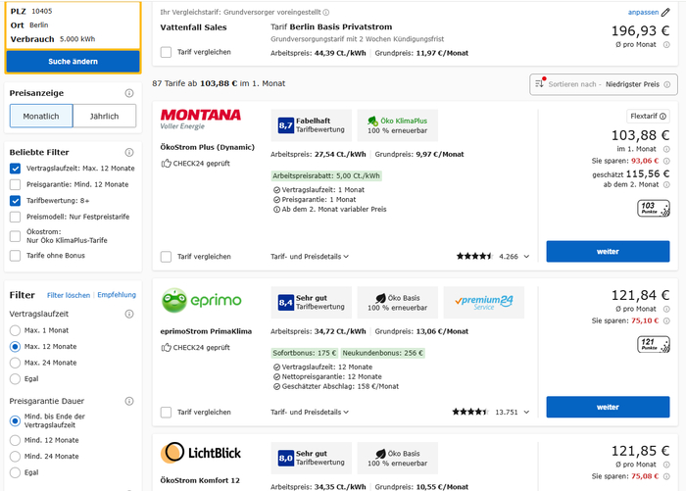The image size is (686, 491).
Task: Open the Sortieren nach dropdown
Action: click(603, 84)
